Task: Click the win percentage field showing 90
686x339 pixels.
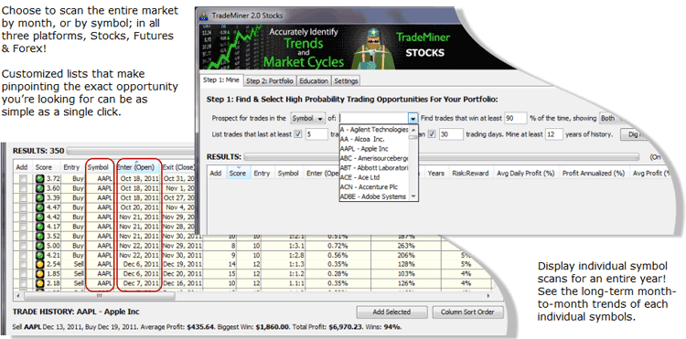Action: point(515,118)
